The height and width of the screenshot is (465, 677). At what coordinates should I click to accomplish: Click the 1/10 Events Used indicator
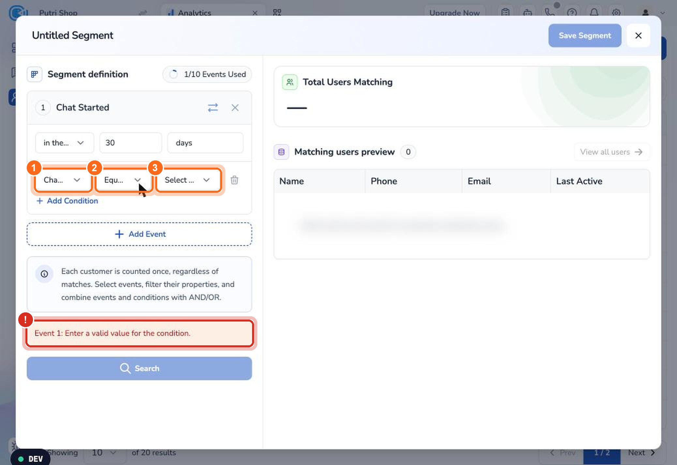(x=207, y=74)
